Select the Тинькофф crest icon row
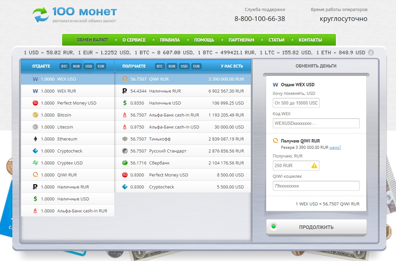The height and width of the screenshot is (261, 396). point(125,139)
